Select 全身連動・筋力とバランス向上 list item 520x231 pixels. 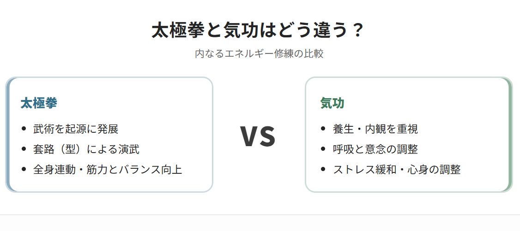point(108,170)
